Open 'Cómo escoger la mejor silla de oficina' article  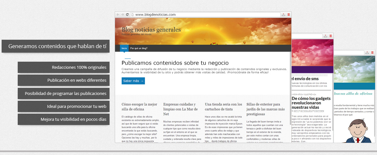[139, 107]
